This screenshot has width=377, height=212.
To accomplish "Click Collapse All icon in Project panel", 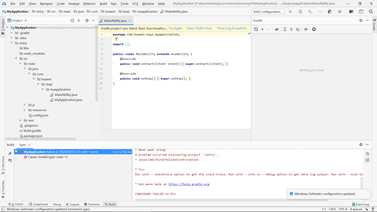I will point(79,21).
